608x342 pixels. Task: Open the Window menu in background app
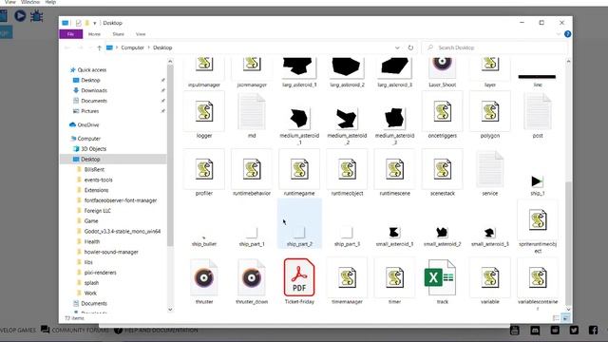pyautogui.click(x=30, y=2)
